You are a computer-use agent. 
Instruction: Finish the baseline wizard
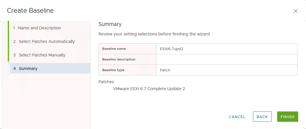click(x=287, y=117)
